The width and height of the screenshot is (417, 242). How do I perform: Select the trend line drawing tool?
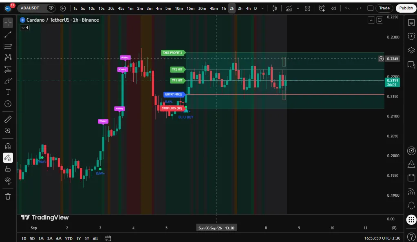(8, 34)
